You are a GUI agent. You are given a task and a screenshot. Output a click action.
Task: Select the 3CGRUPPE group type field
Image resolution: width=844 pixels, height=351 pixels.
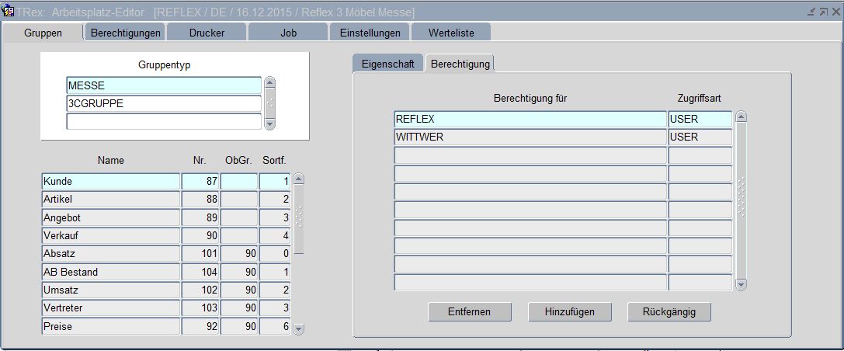[x=164, y=103]
